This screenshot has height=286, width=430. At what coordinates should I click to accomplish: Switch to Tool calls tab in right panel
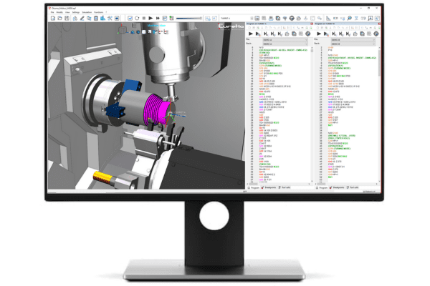(354, 187)
